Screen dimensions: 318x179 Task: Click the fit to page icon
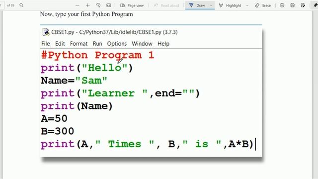pos(109,5)
